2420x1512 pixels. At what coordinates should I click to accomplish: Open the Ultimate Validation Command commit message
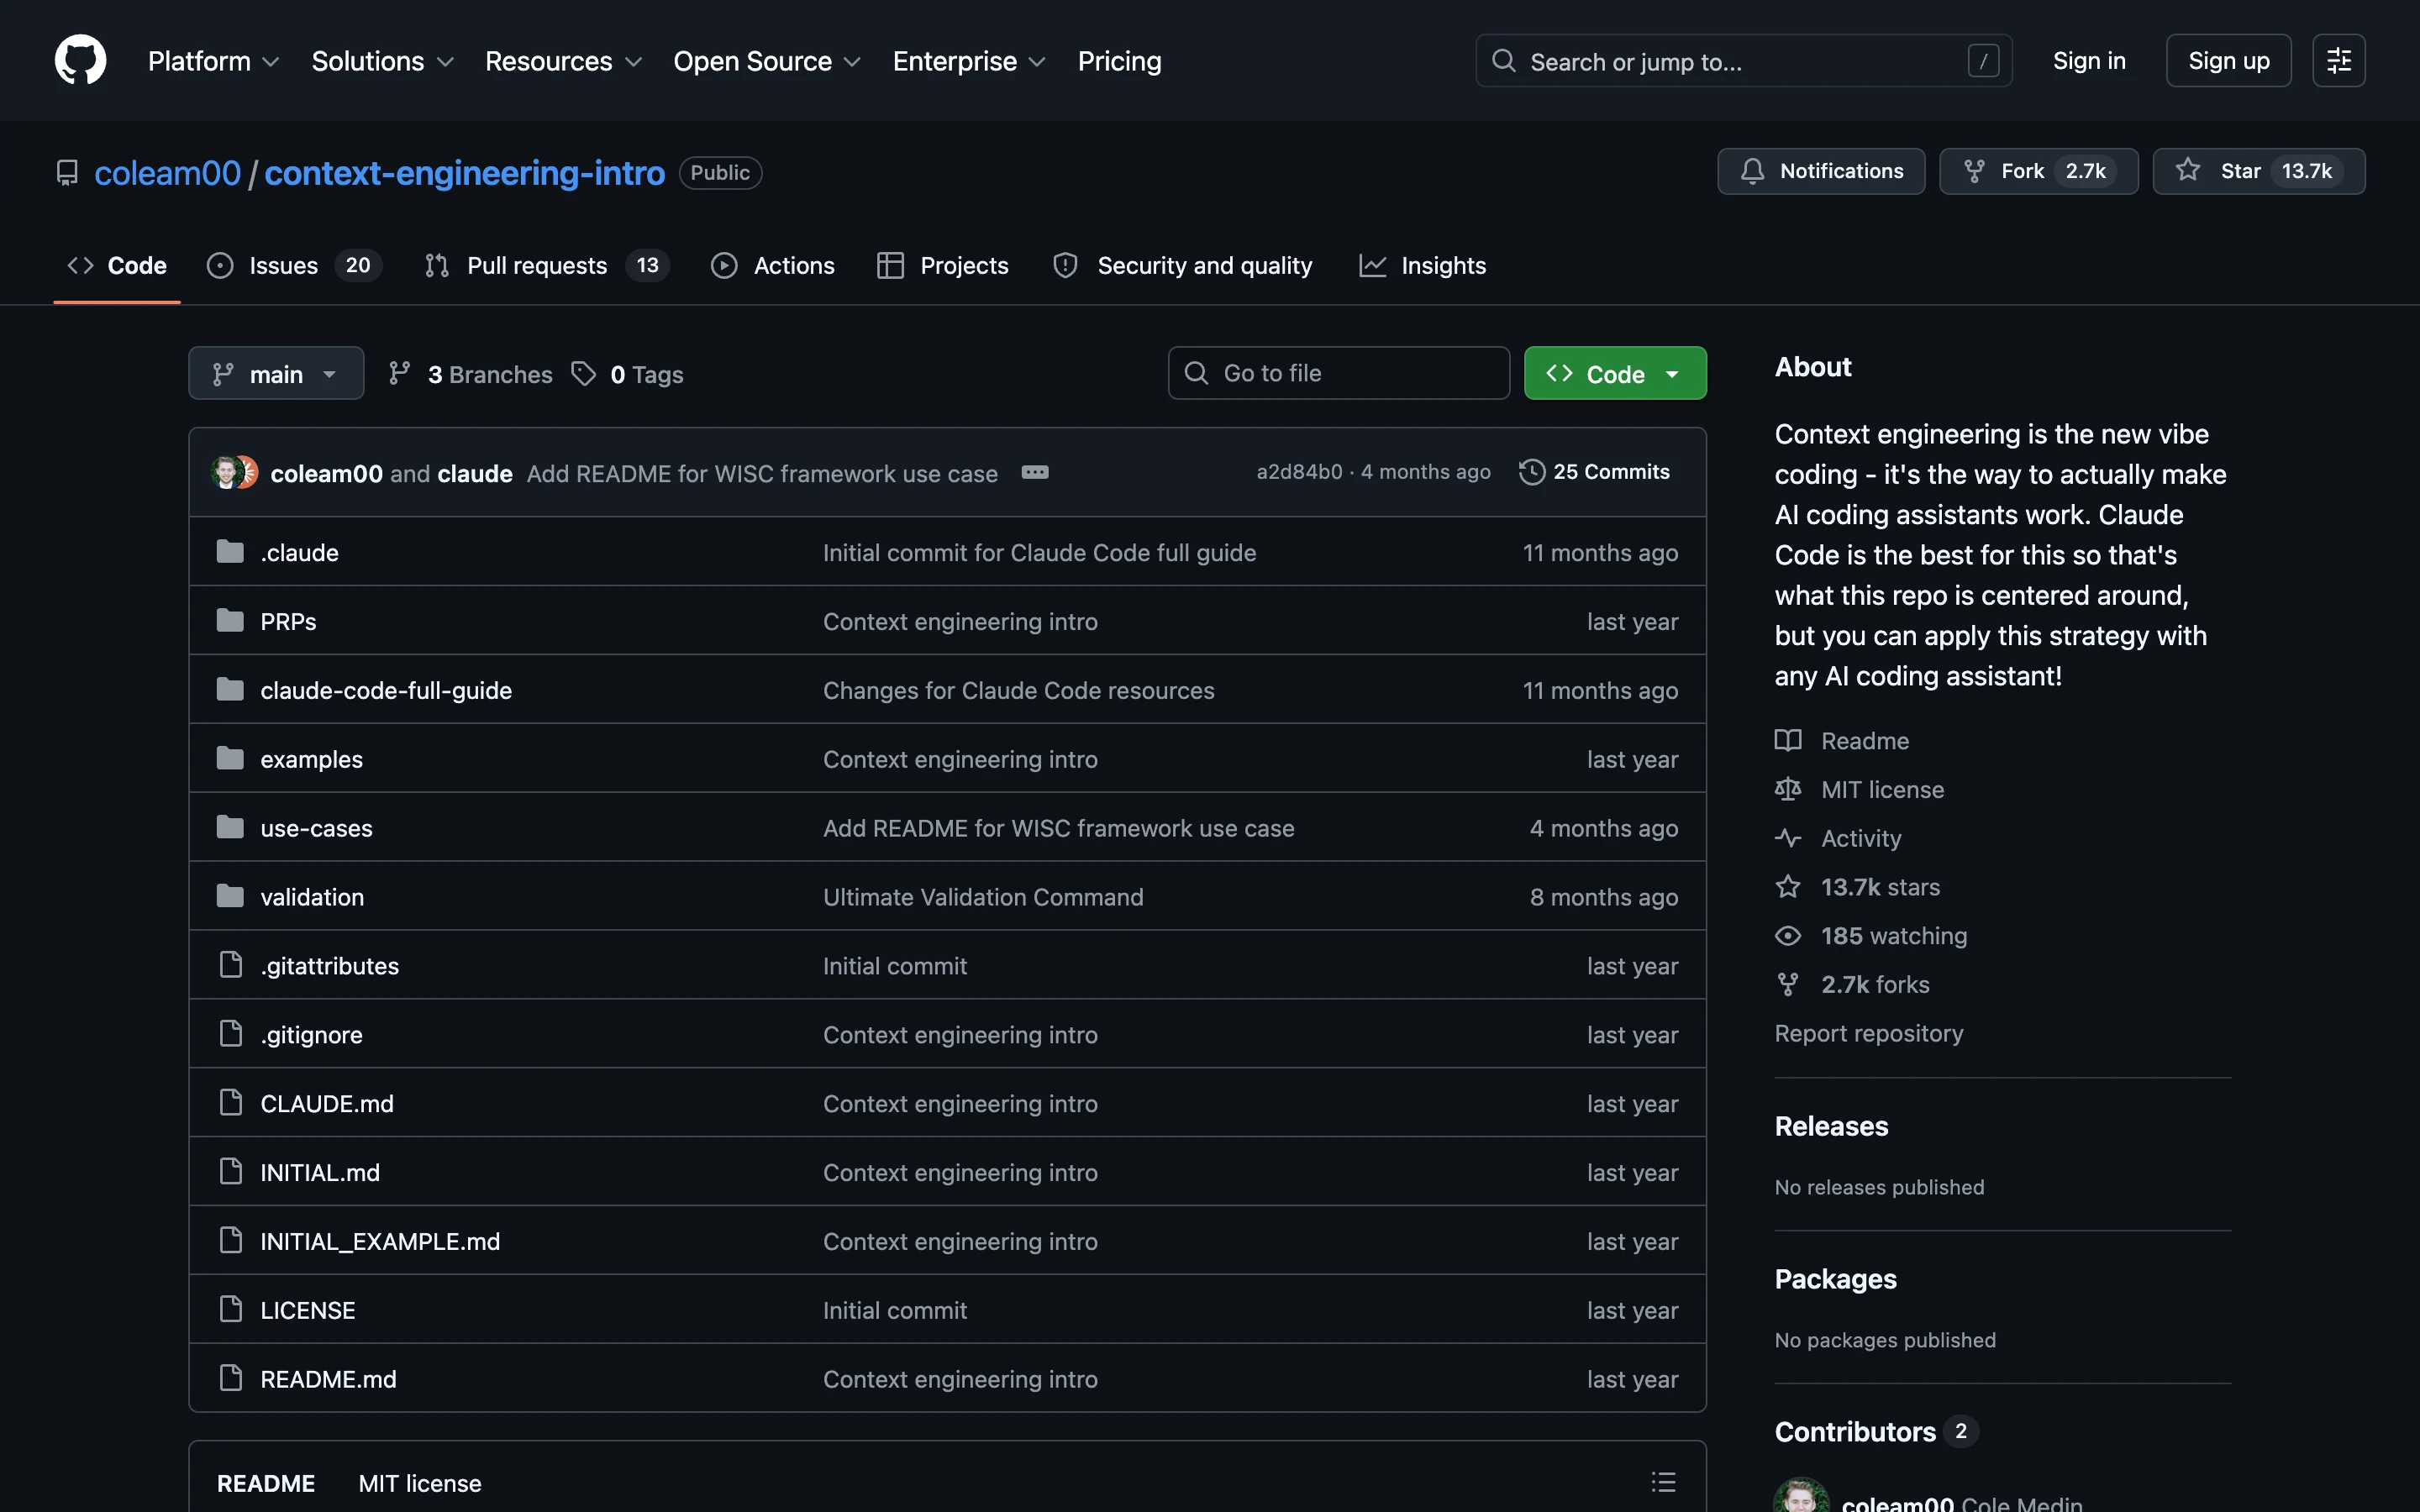tap(983, 897)
